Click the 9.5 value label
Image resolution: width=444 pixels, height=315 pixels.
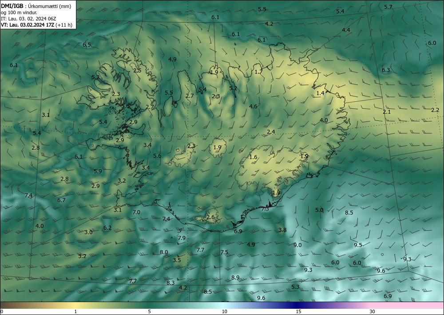[358, 245]
